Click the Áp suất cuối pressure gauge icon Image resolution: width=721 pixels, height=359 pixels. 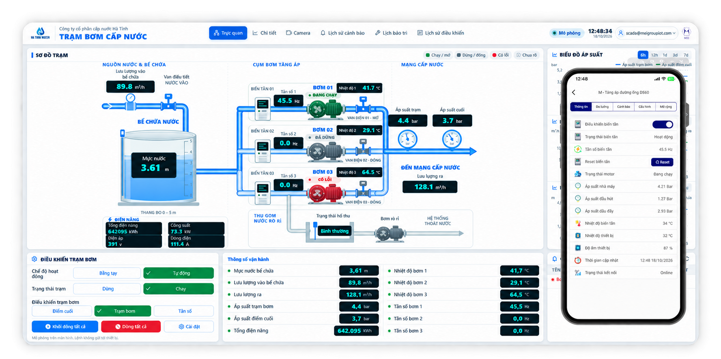(452, 139)
